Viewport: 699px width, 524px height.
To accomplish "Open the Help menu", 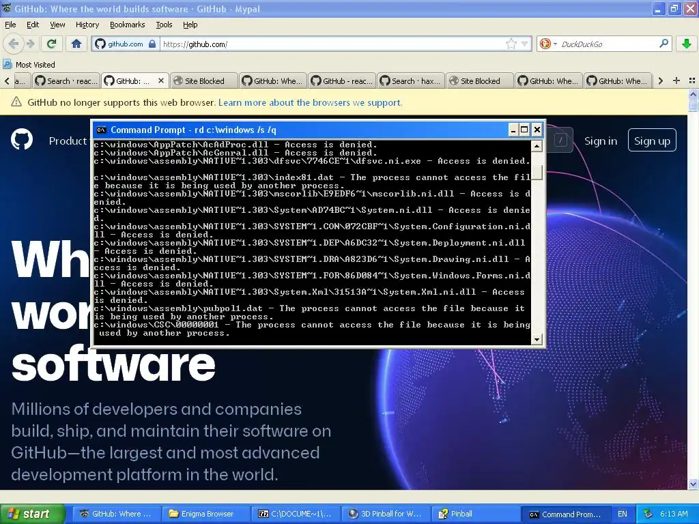I will (190, 25).
